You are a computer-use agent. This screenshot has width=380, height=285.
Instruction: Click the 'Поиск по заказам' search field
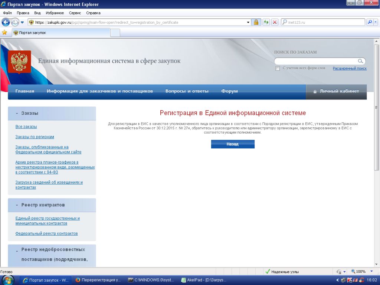pyautogui.click(x=315, y=61)
